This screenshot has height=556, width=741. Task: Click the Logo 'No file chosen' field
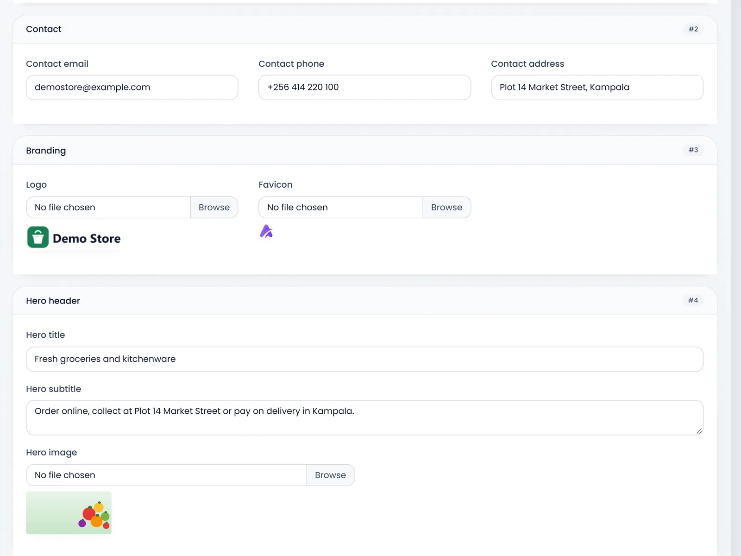pos(108,208)
